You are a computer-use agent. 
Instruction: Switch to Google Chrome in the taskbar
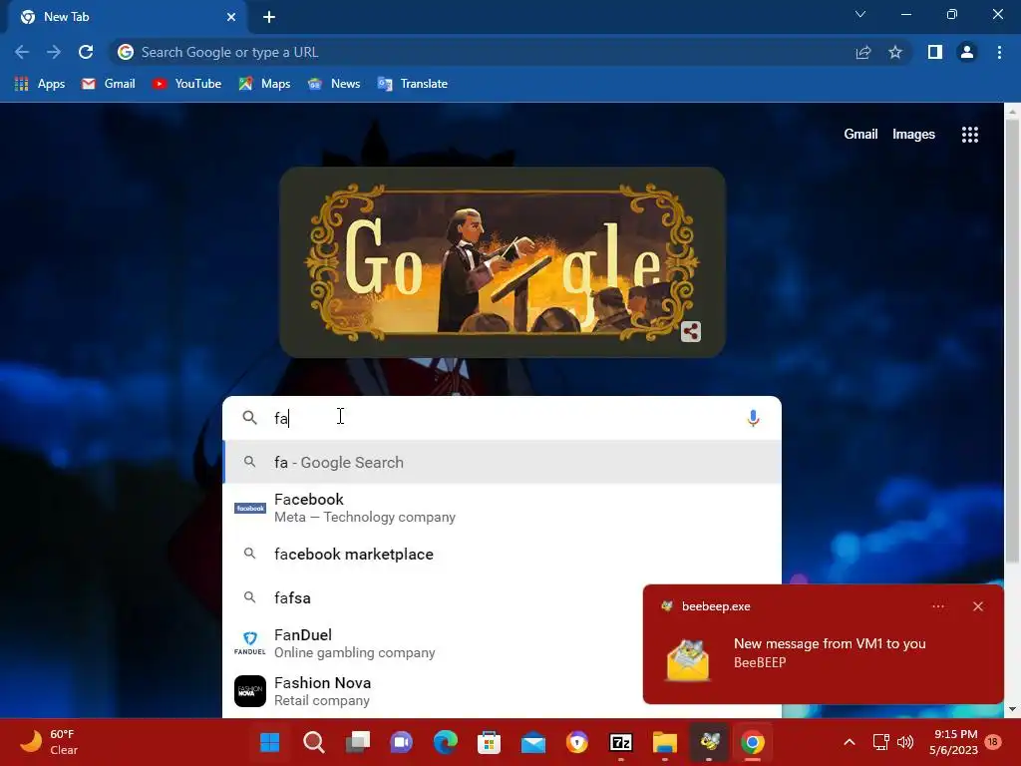(x=753, y=742)
